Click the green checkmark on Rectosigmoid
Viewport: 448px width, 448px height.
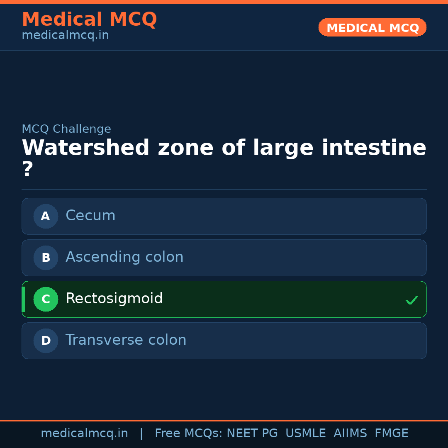point(411,300)
